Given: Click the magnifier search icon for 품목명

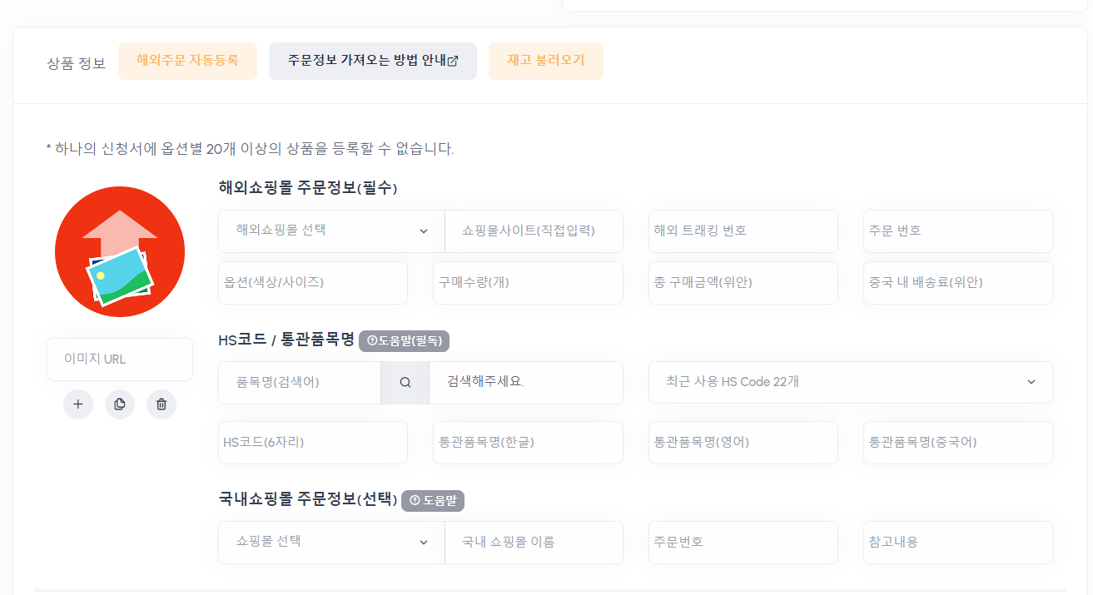Looking at the screenshot, I should [405, 383].
